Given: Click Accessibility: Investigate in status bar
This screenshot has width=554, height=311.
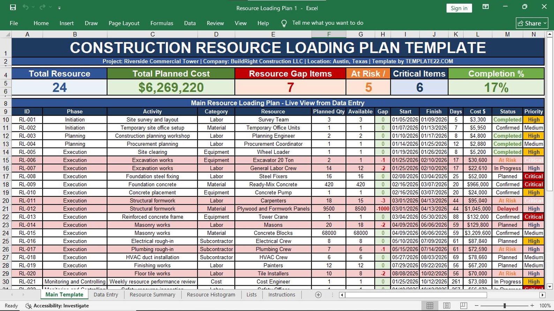Looking at the screenshot, I should click(x=57, y=306).
